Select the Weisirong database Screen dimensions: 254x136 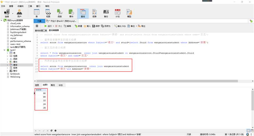pyautogui.click(x=15, y=77)
